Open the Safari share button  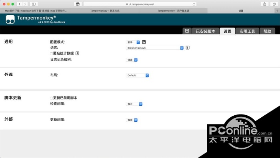click(x=265, y=4)
